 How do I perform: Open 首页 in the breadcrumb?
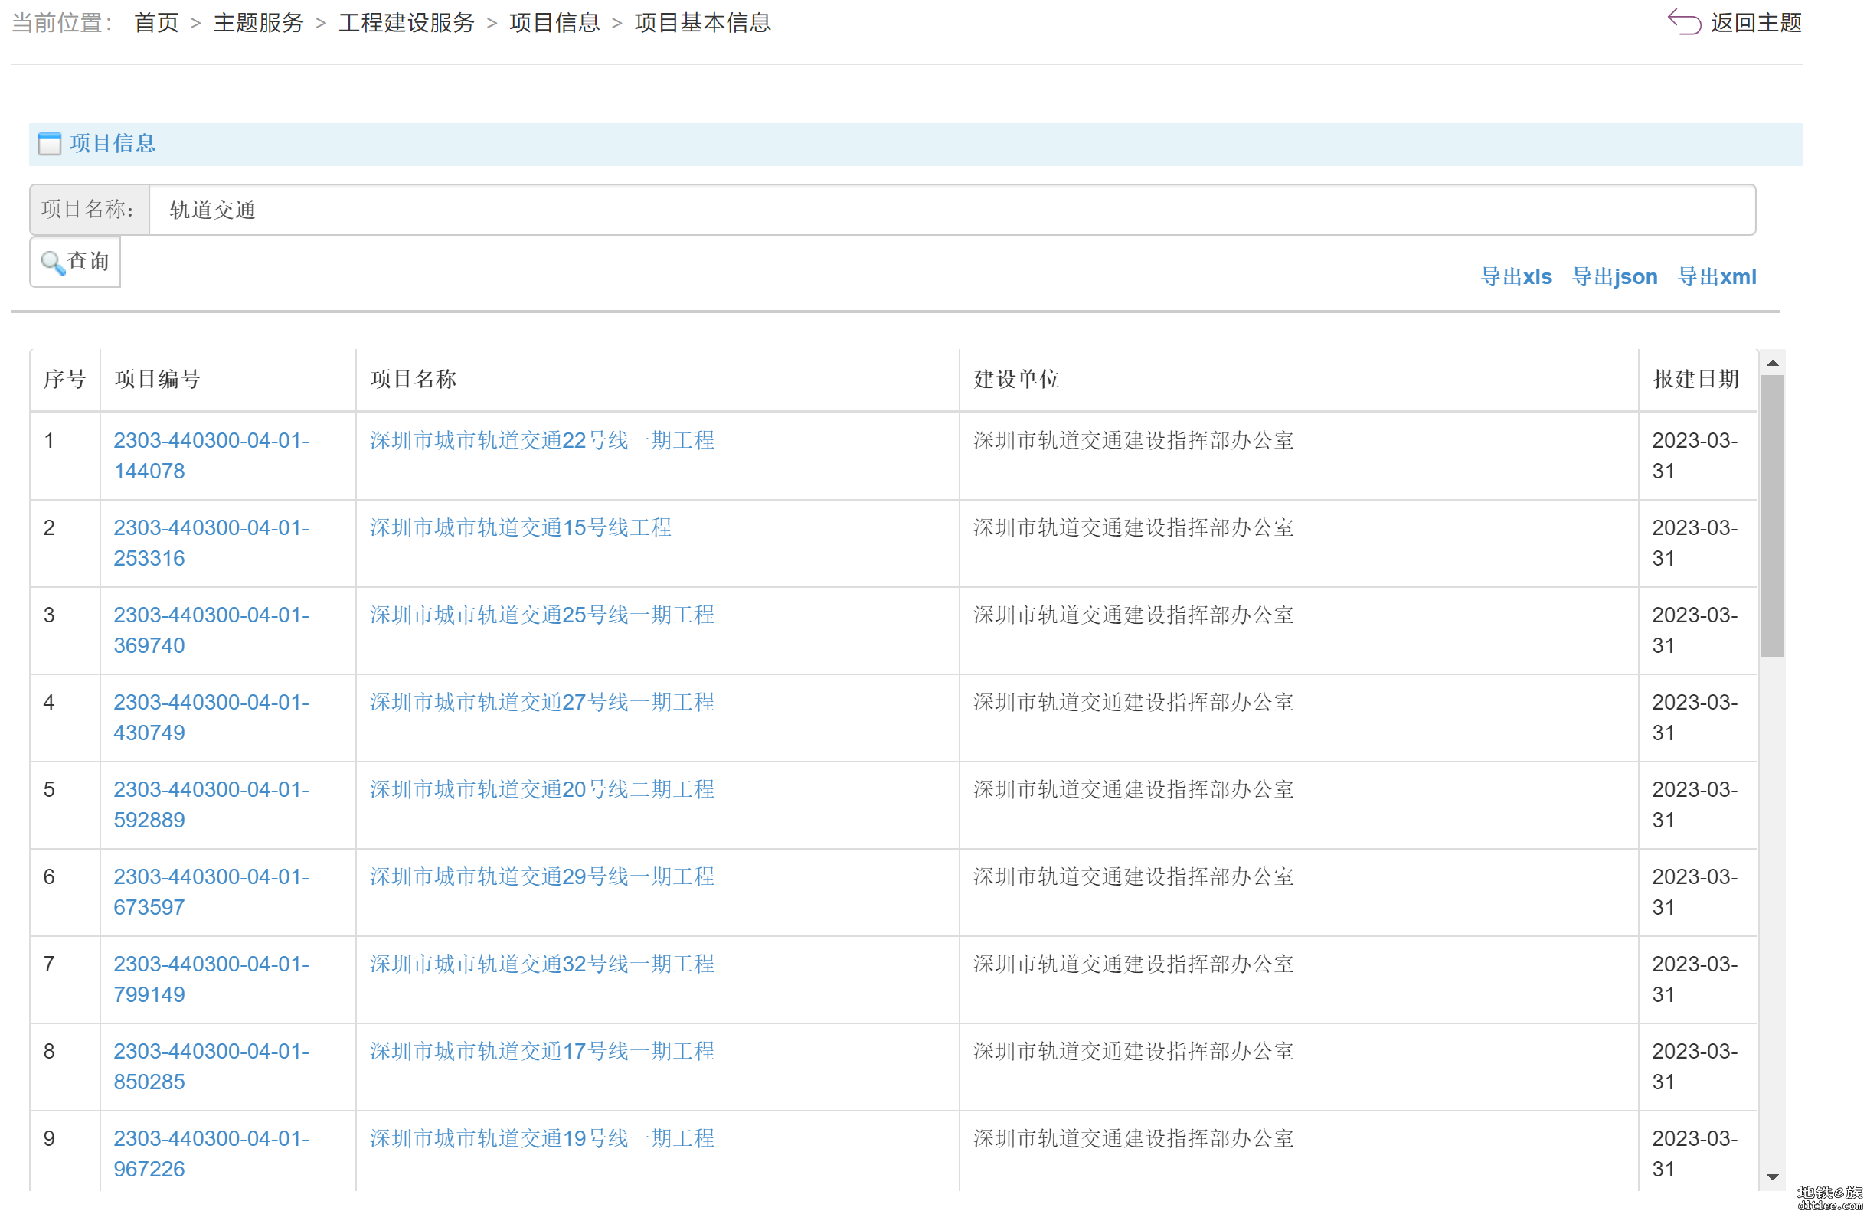click(x=157, y=23)
